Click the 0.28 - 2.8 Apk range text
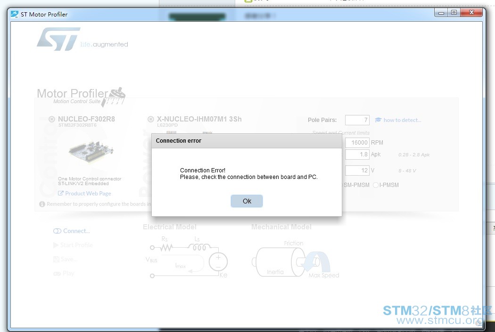 (414, 155)
